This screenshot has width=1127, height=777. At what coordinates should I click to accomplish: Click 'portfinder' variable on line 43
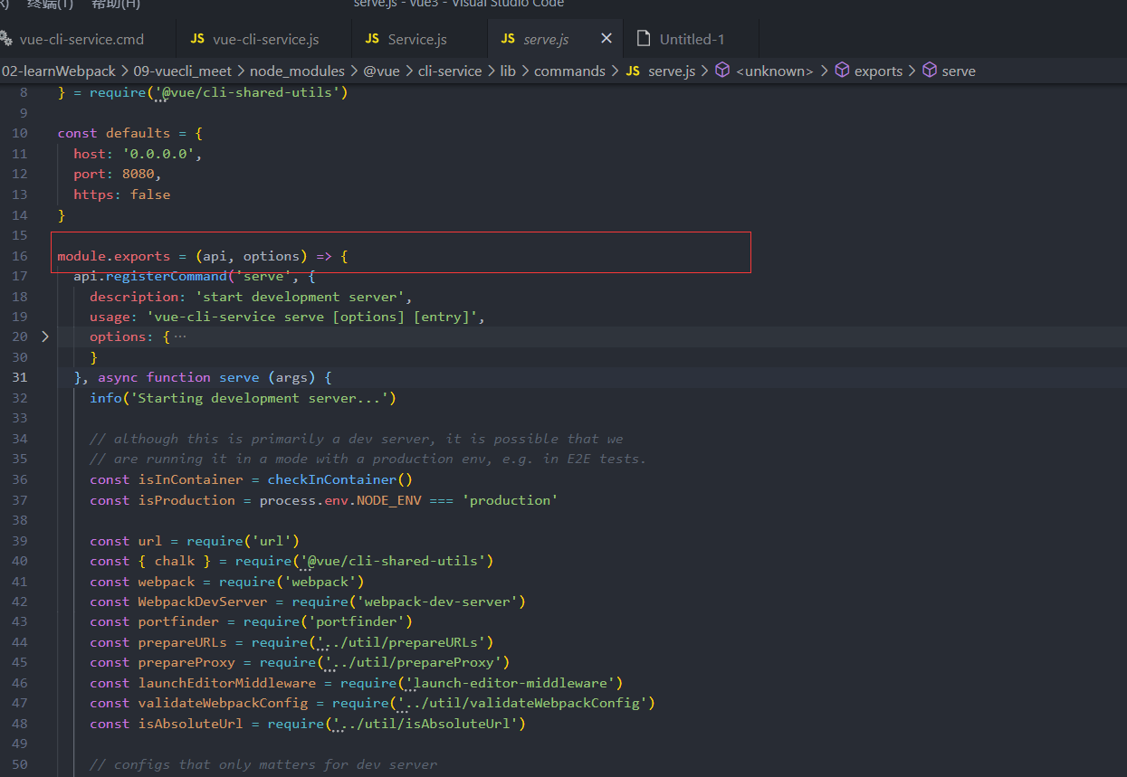[178, 621]
